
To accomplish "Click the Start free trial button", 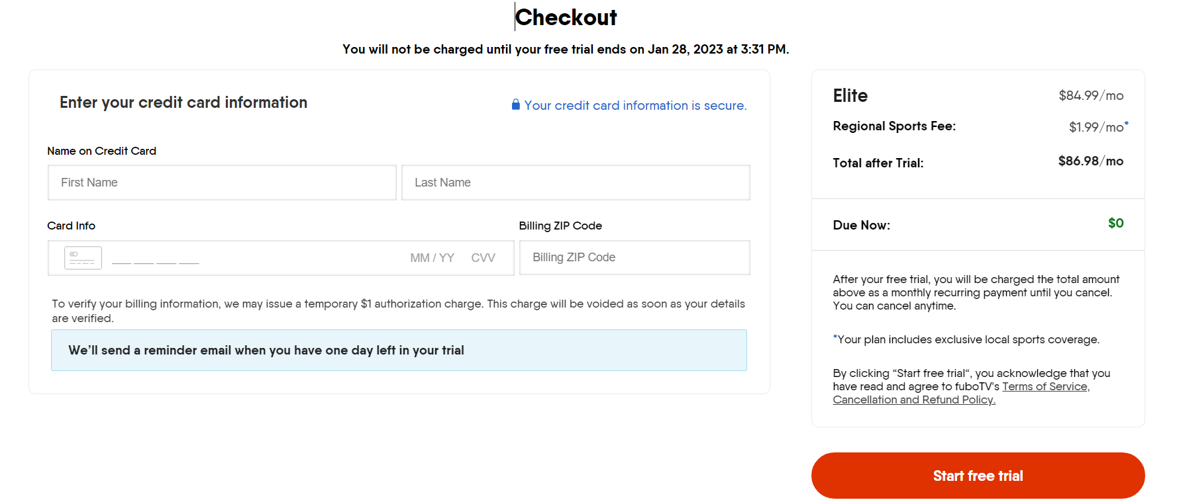I will click(x=978, y=476).
